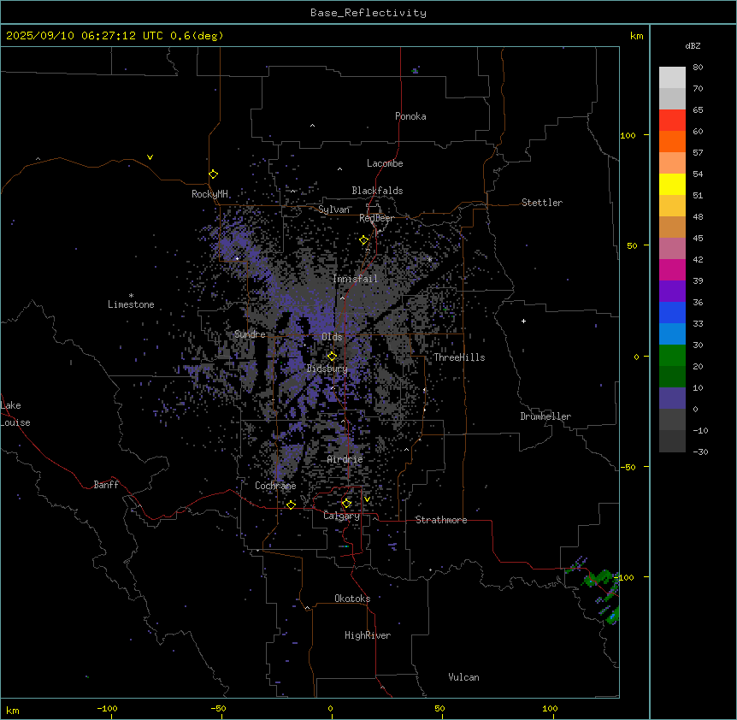Click the Ponoka city label
Screen dimensions: 737x720
pos(410,116)
